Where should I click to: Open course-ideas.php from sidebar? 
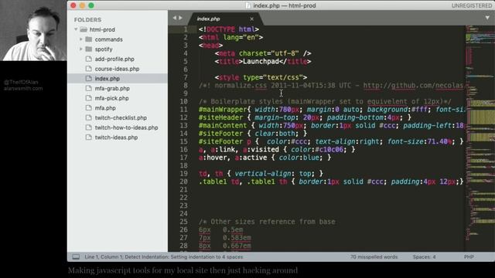point(117,69)
